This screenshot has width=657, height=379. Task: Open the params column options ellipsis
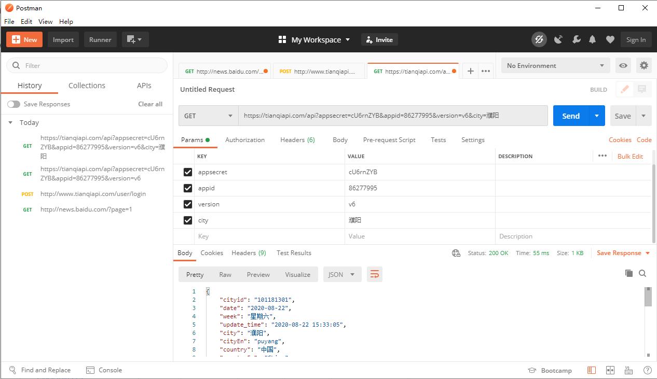pos(602,156)
